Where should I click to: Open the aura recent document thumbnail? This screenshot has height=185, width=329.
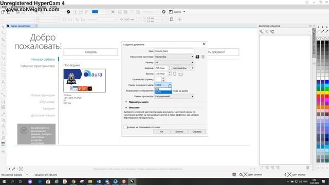click(x=84, y=81)
